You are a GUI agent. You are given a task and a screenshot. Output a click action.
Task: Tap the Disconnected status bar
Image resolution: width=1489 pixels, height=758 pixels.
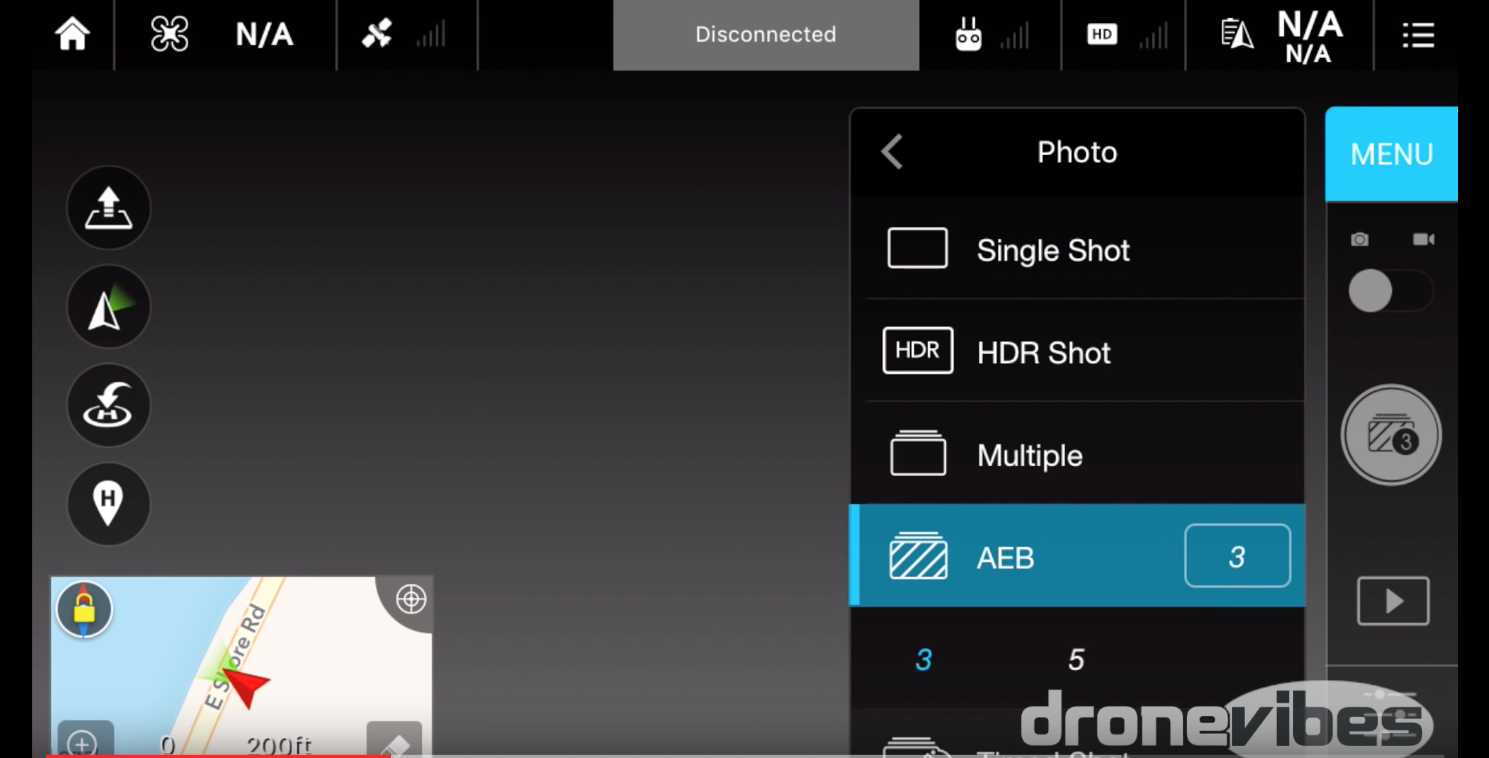[765, 35]
